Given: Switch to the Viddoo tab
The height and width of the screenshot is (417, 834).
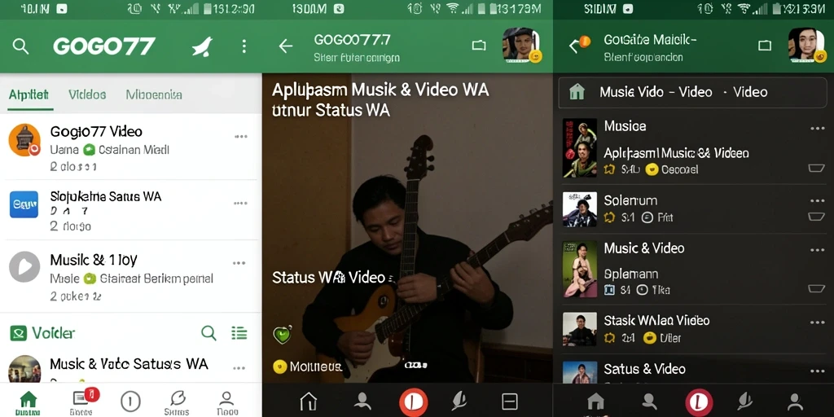Looking at the screenshot, I should 87,94.
